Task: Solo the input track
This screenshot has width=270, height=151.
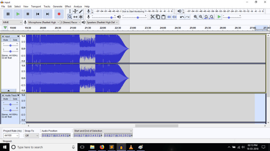Action: click(15, 40)
